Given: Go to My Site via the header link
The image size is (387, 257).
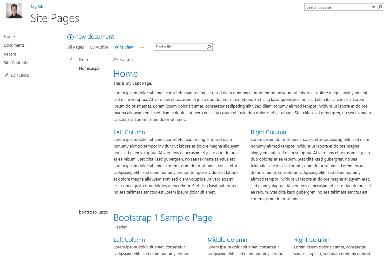Looking at the screenshot, I should (x=37, y=7).
